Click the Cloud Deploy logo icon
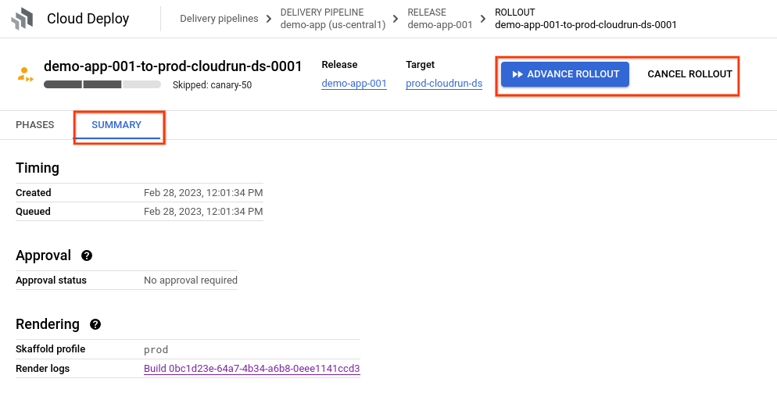This screenshot has height=418, width=777. pyautogui.click(x=22, y=19)
